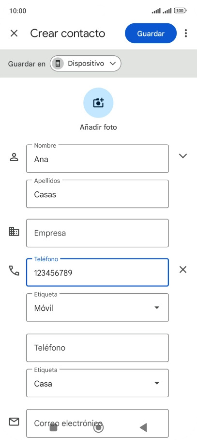The image size is (197, 440).
Task: Tap the Android home circle button
Action: click(x=98, y=427)
